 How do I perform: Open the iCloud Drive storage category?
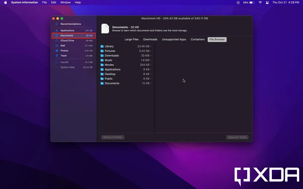[67, 40]
